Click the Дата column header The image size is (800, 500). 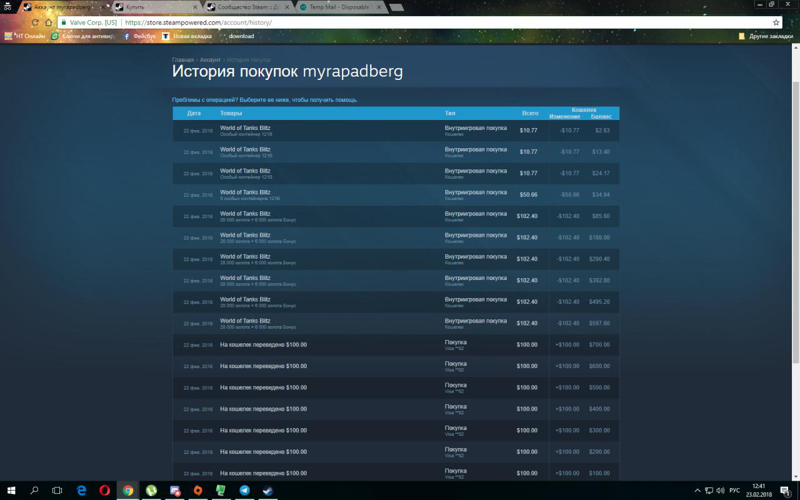pos(194,113)
